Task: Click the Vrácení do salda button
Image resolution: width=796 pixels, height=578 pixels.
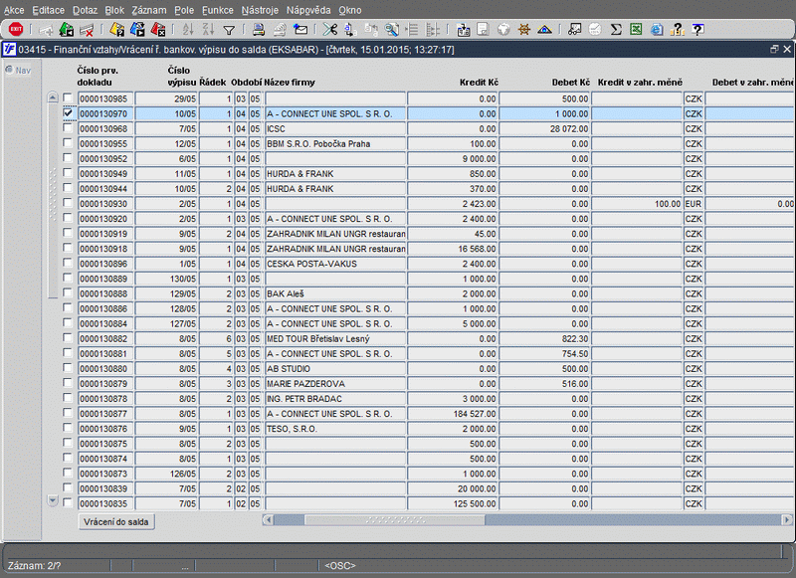Action: point(116,521)
